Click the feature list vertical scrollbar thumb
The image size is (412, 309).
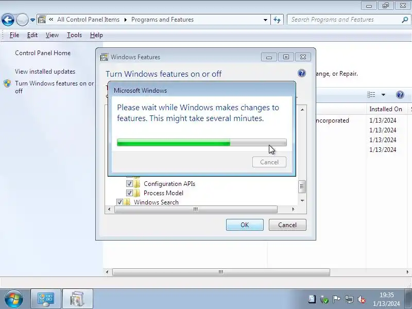coord(302,187)
